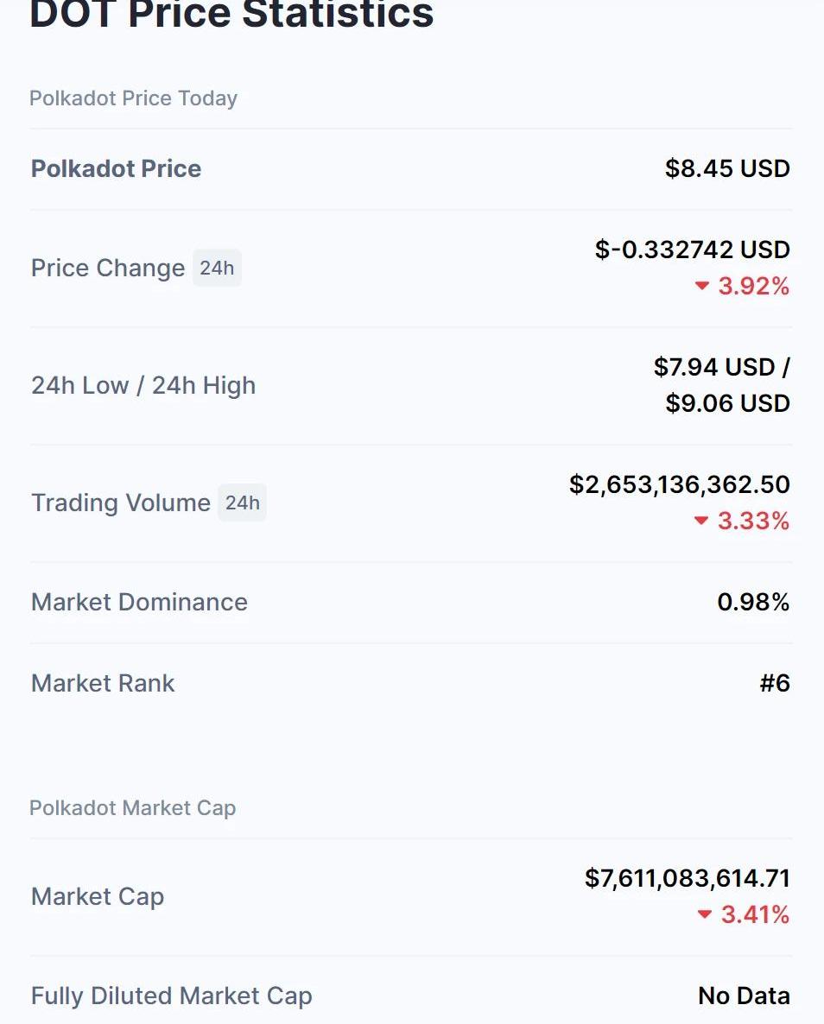Click the red down arrow beside 3.33%
Viewport: 824px width, 1024px height.
point(701,521)
